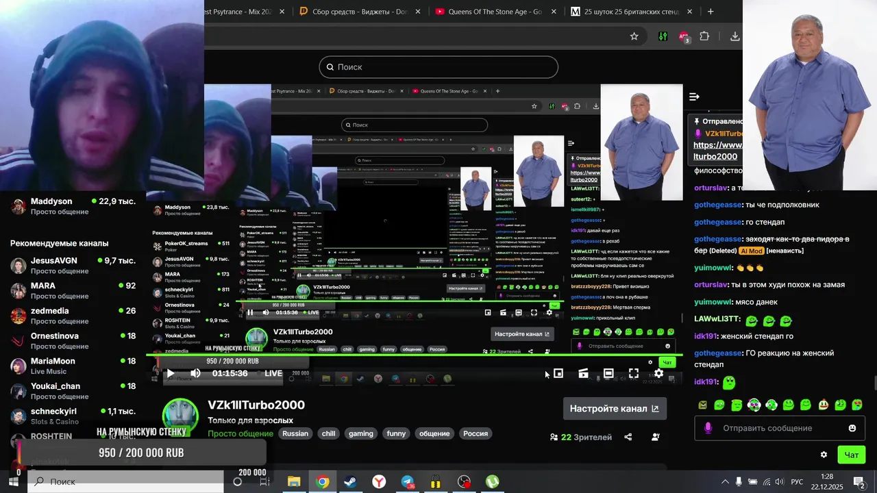Open the extensions puzzle icon in outer toolbar
877x493 pixels.
click(704, 36)
